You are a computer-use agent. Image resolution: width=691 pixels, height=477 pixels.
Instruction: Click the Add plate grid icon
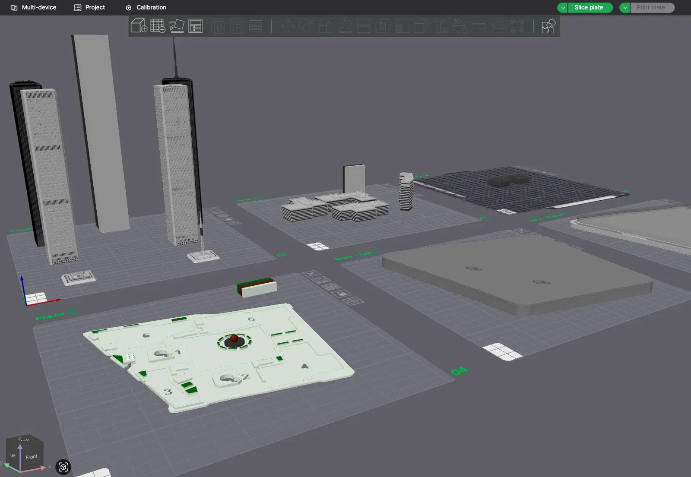click(158, 26)
